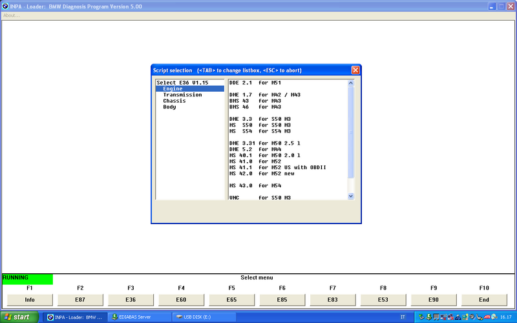Viewport: 517px width, 323px height.
Task: Click the F5 E65 button
Action: (231, 300)
